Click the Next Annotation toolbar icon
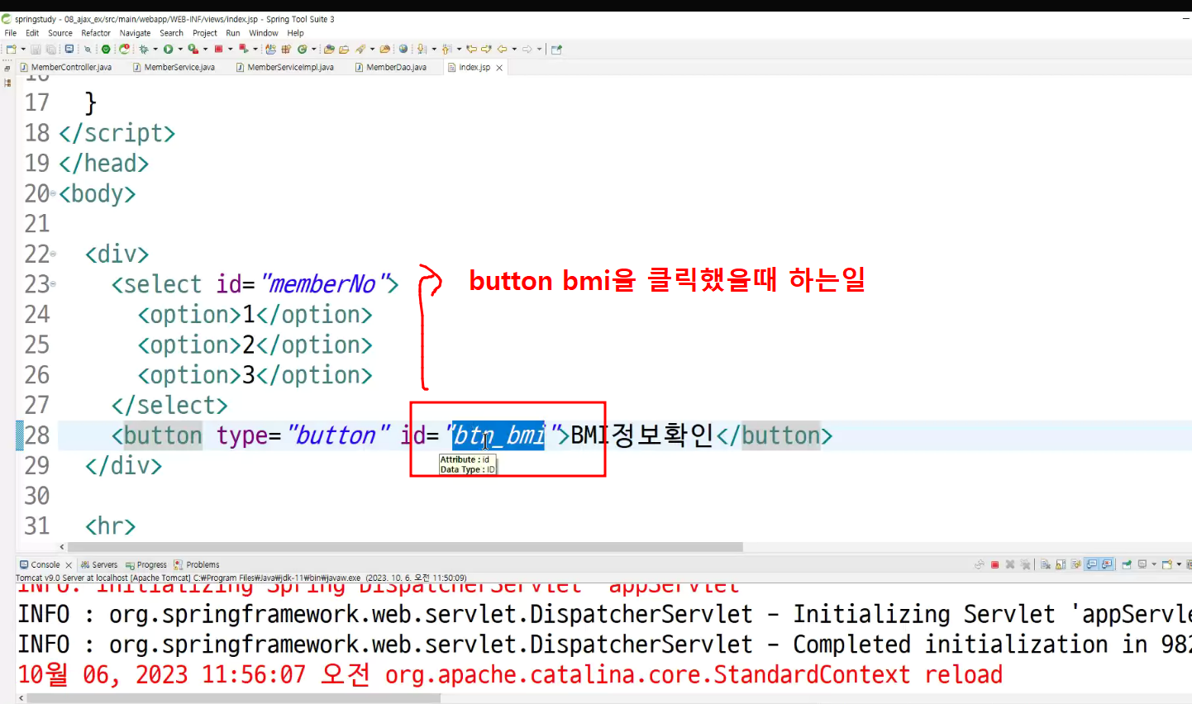 (421, 50)
